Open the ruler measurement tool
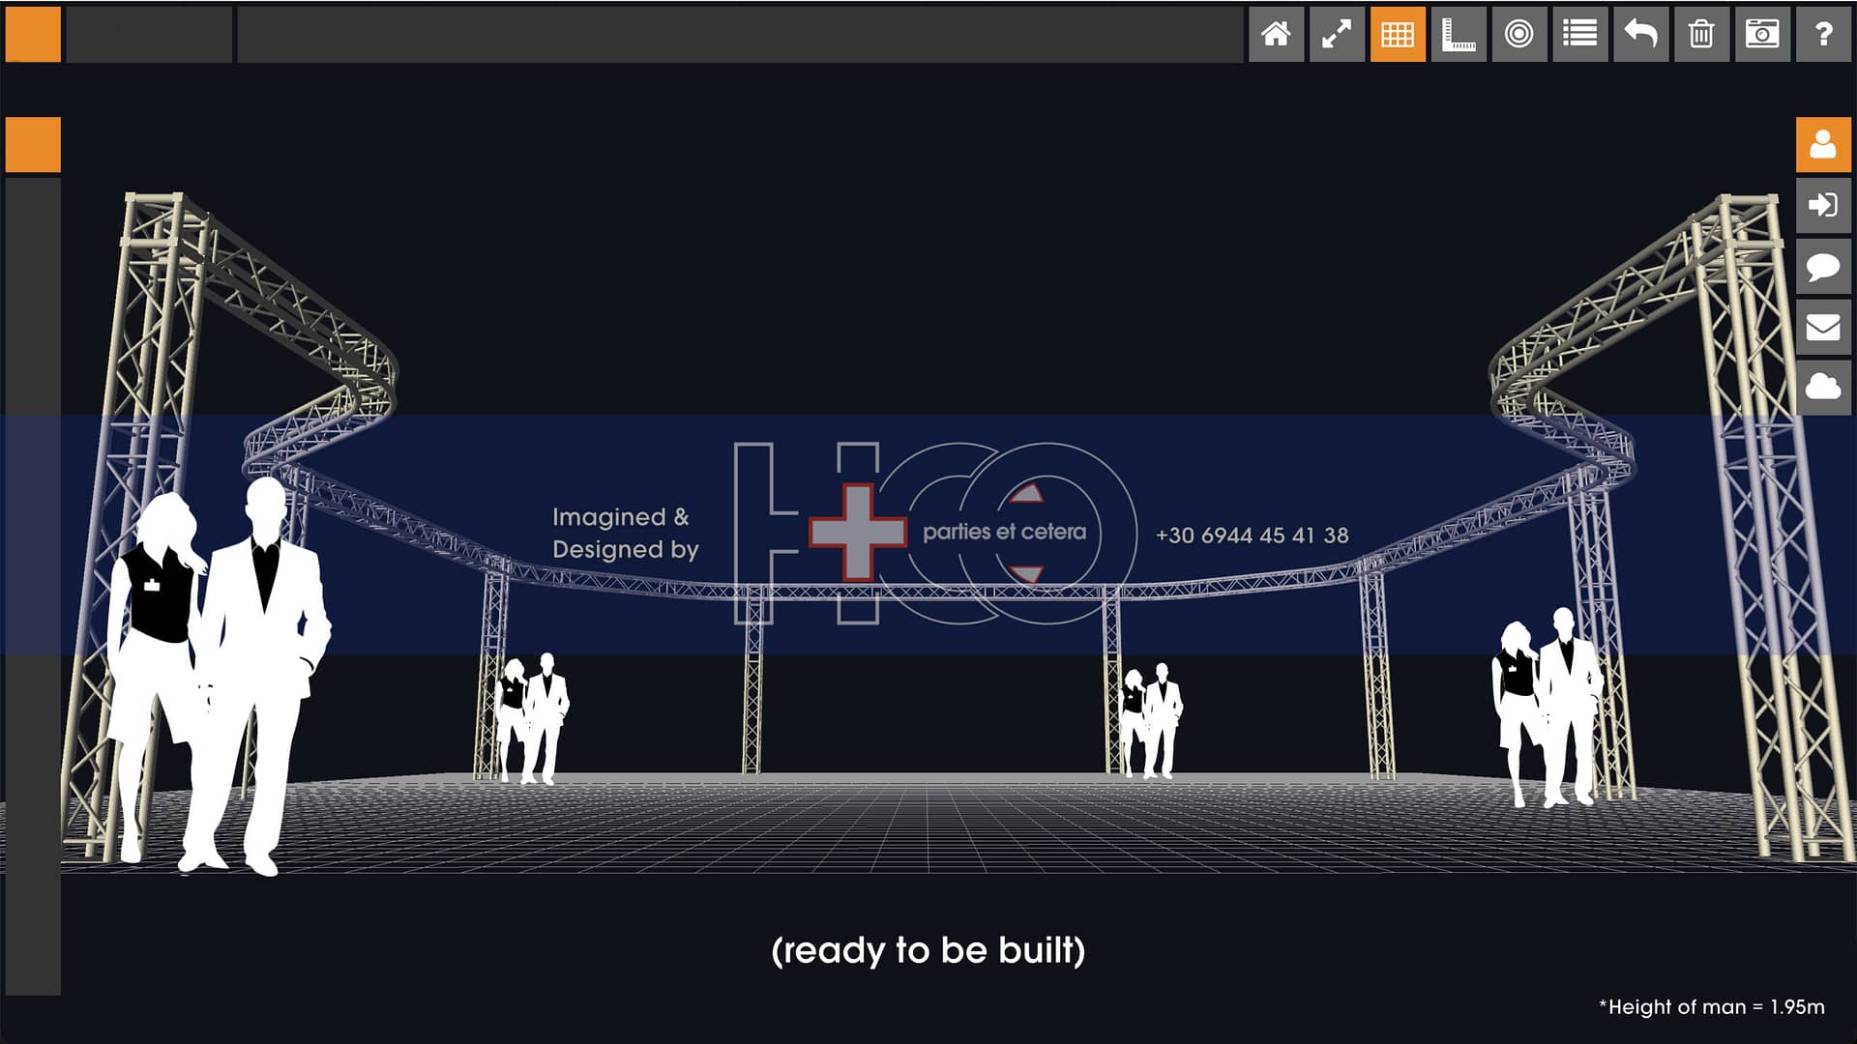 [x=1459, y=35]
